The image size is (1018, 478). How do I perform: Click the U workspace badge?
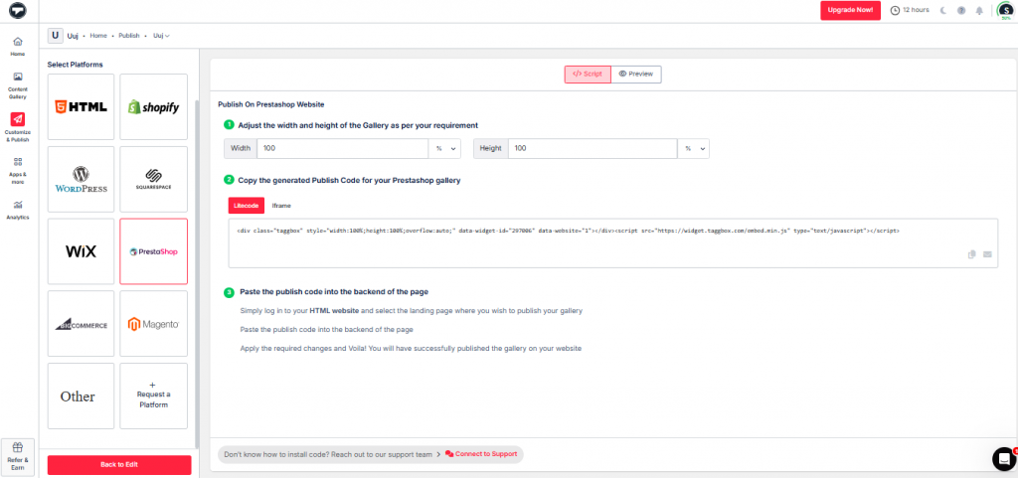point(56,36)
